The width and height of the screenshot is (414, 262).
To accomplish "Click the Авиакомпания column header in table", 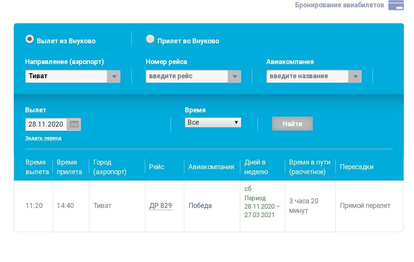I will coord(211,167).
